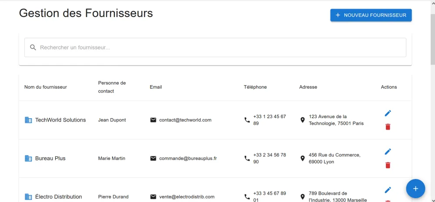The image size is (435, 202).
Task: Click location pin for 123 Avenue de la Technologie
Action: (x=303, y=120)
